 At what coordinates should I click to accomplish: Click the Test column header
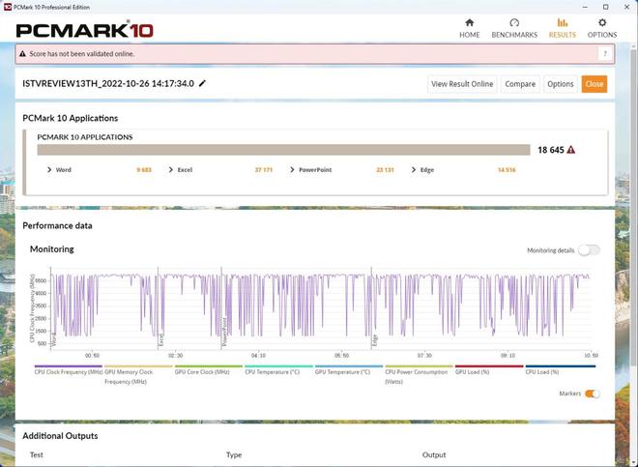click(x=36, y=454)
